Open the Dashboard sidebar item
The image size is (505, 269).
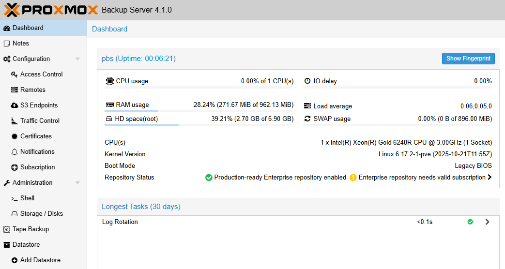(x=44, y=28)
